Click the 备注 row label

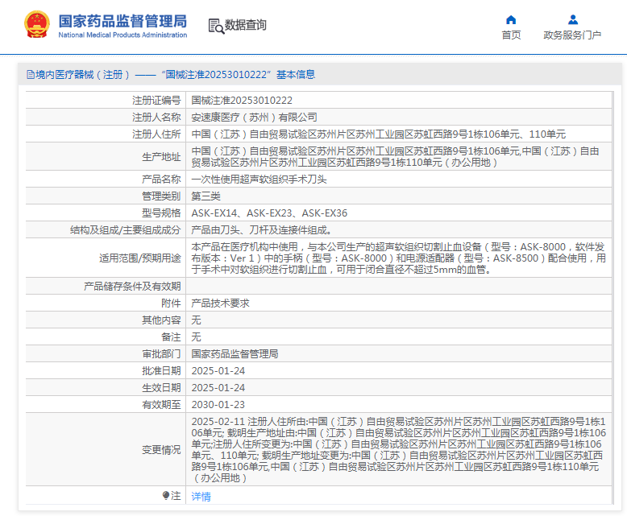coord(171,336)
